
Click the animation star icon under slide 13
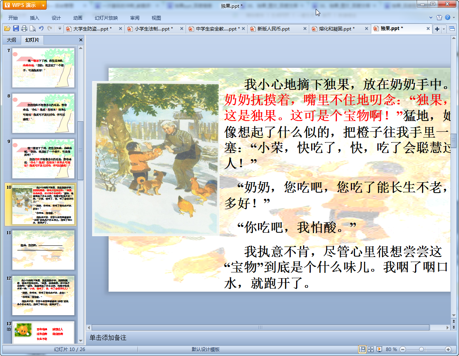pos(9,329)
